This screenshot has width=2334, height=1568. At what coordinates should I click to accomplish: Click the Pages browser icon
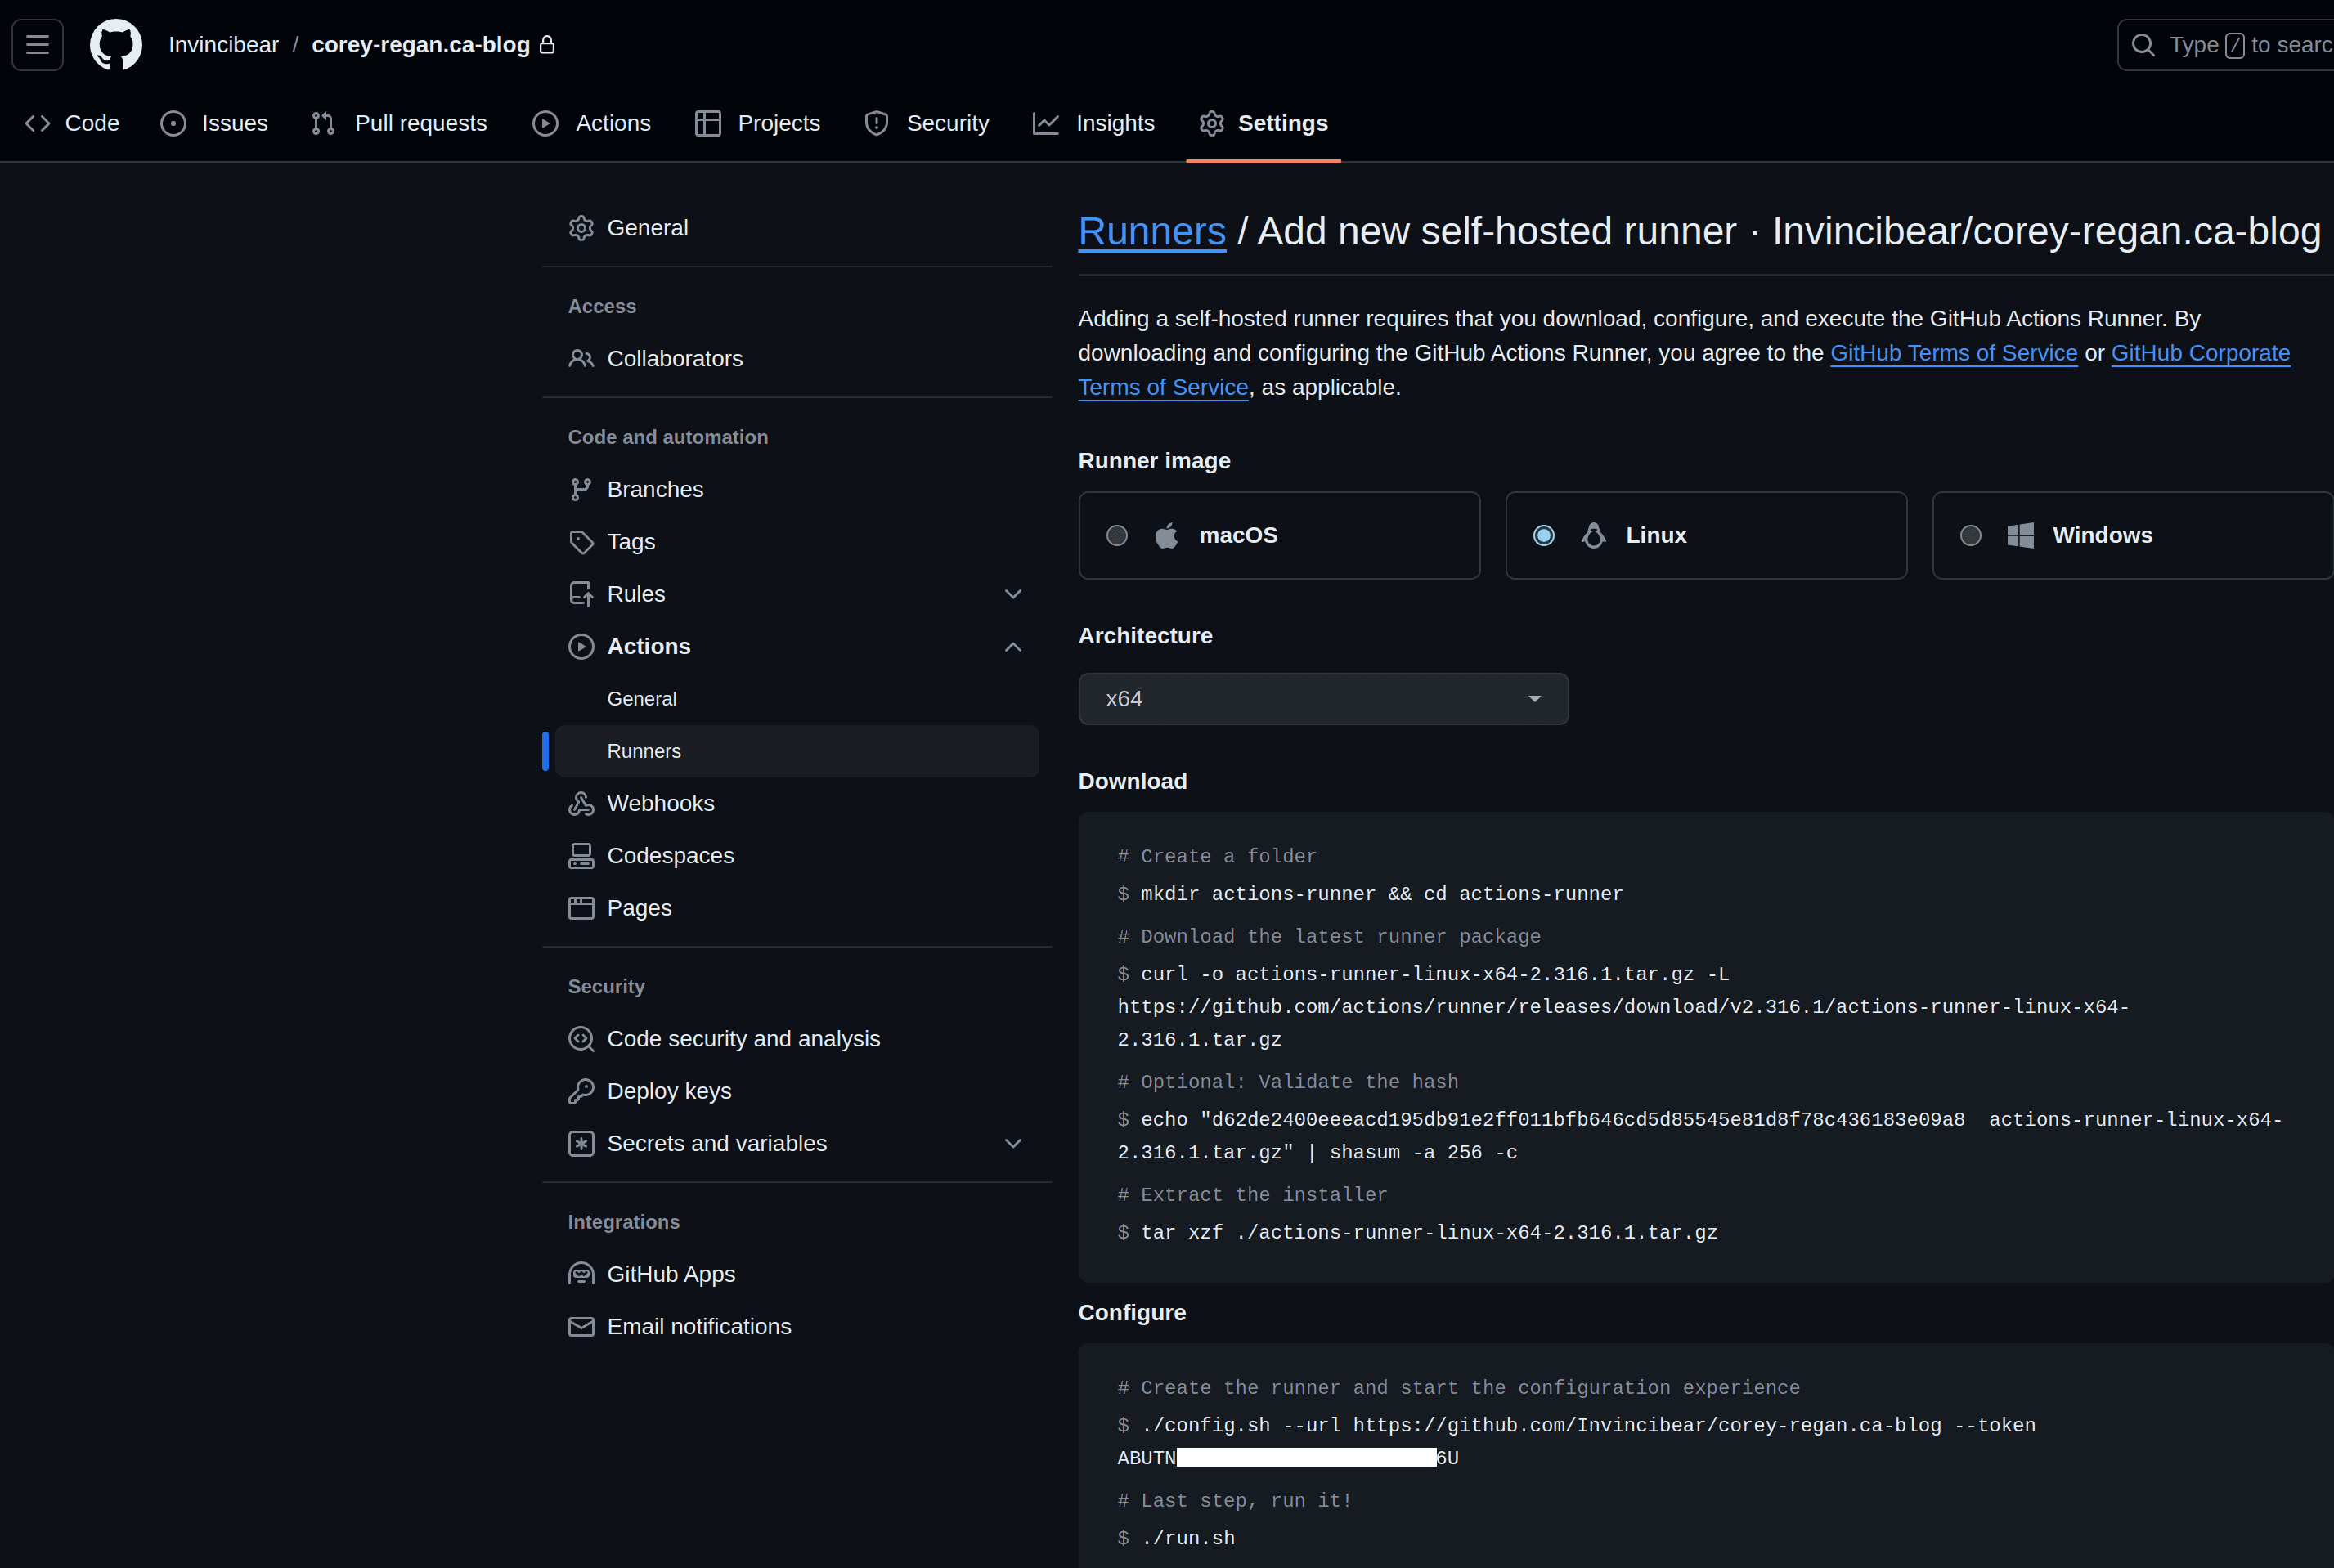[x=581, y=908]
